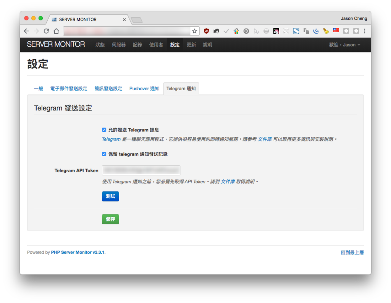
Task: Click the blue S extension icon
Action: tap(296, 31)
